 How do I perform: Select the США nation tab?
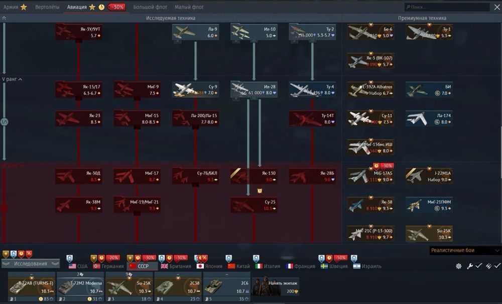coord(78,266)
